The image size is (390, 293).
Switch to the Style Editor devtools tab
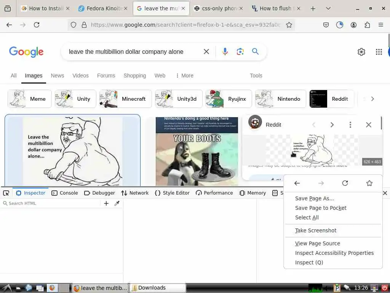tap(172, 193)
